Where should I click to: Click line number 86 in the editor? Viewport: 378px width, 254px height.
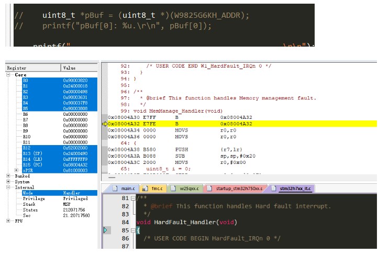[x=125, y=238]
